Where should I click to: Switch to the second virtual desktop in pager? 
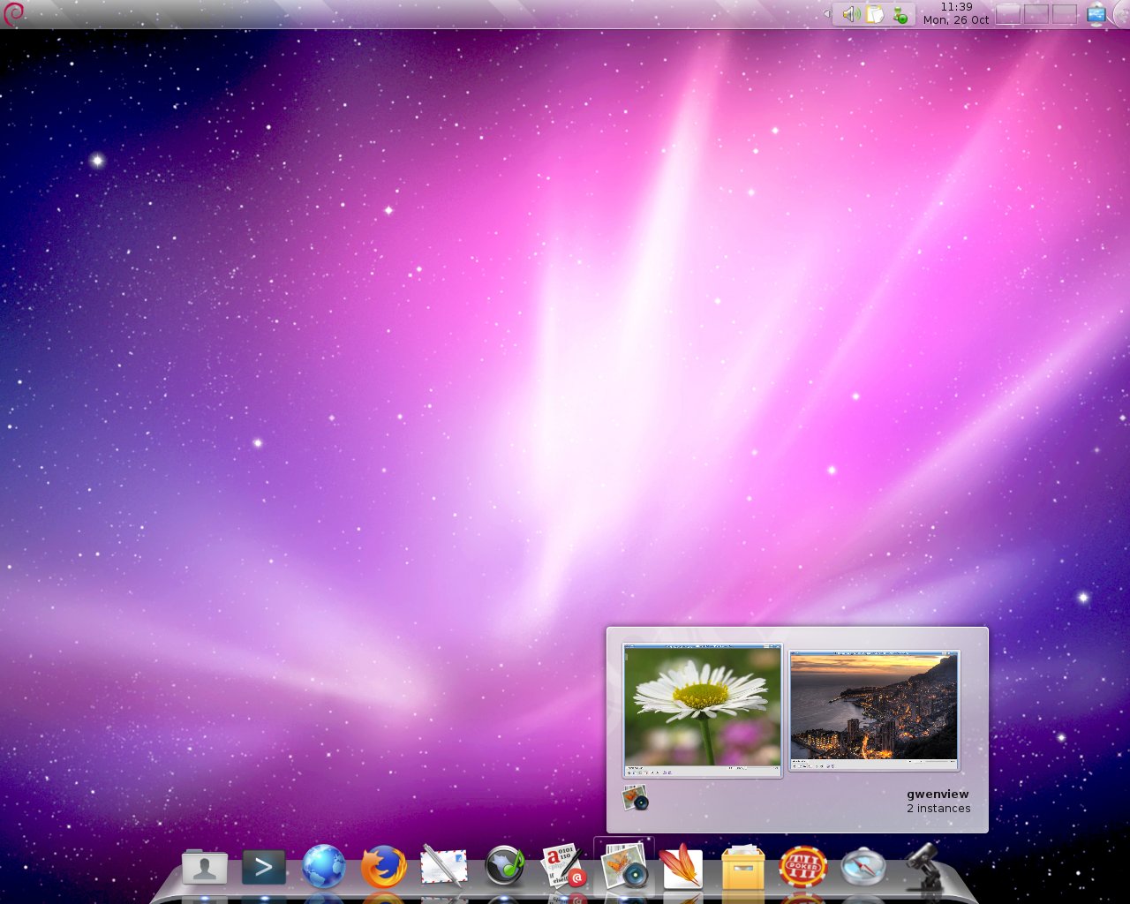(1036, 14)
